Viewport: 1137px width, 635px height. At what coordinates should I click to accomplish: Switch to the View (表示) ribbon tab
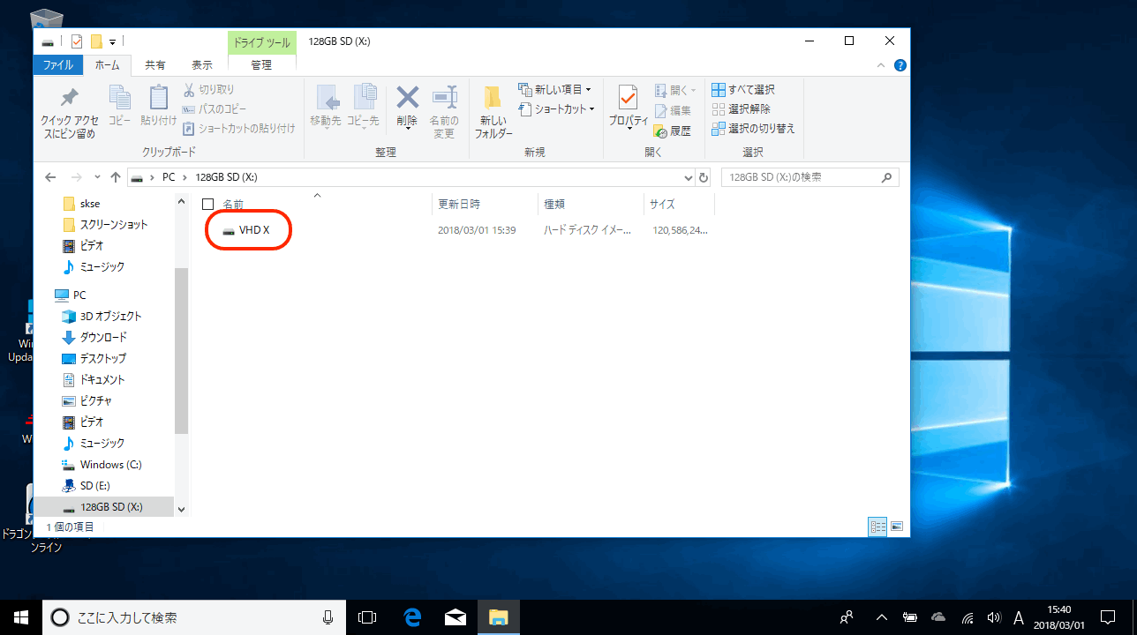(x=202, y=65)
